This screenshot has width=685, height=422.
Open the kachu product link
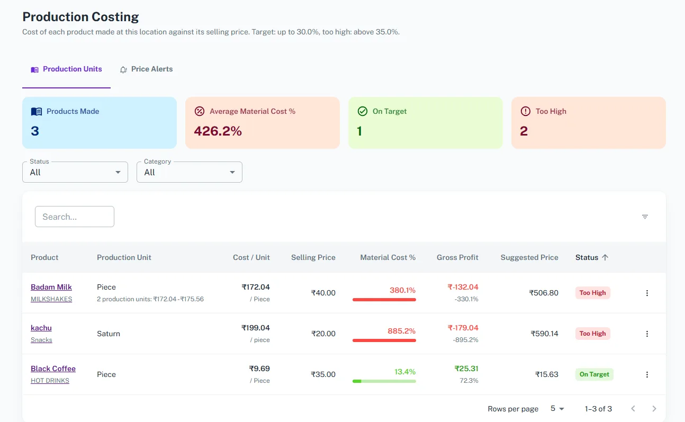tap(41, 328)
